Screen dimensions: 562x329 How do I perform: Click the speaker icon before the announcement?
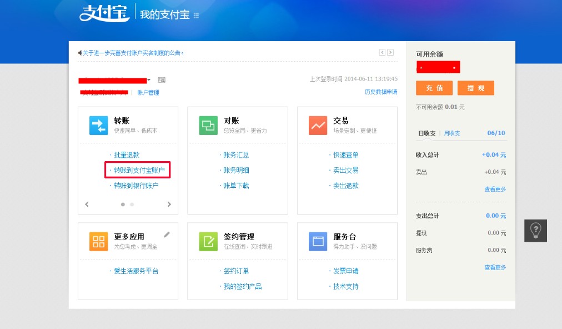pyautogui.click(x=80, y=53)
